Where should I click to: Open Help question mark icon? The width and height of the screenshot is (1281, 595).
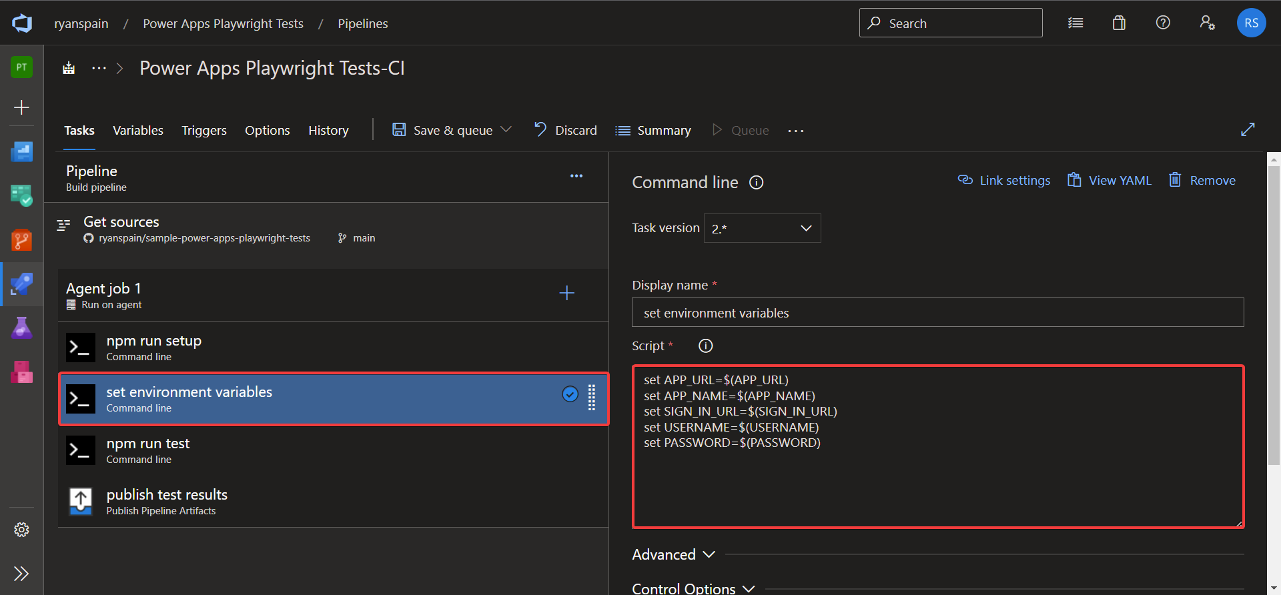[x=1163, y=23]
